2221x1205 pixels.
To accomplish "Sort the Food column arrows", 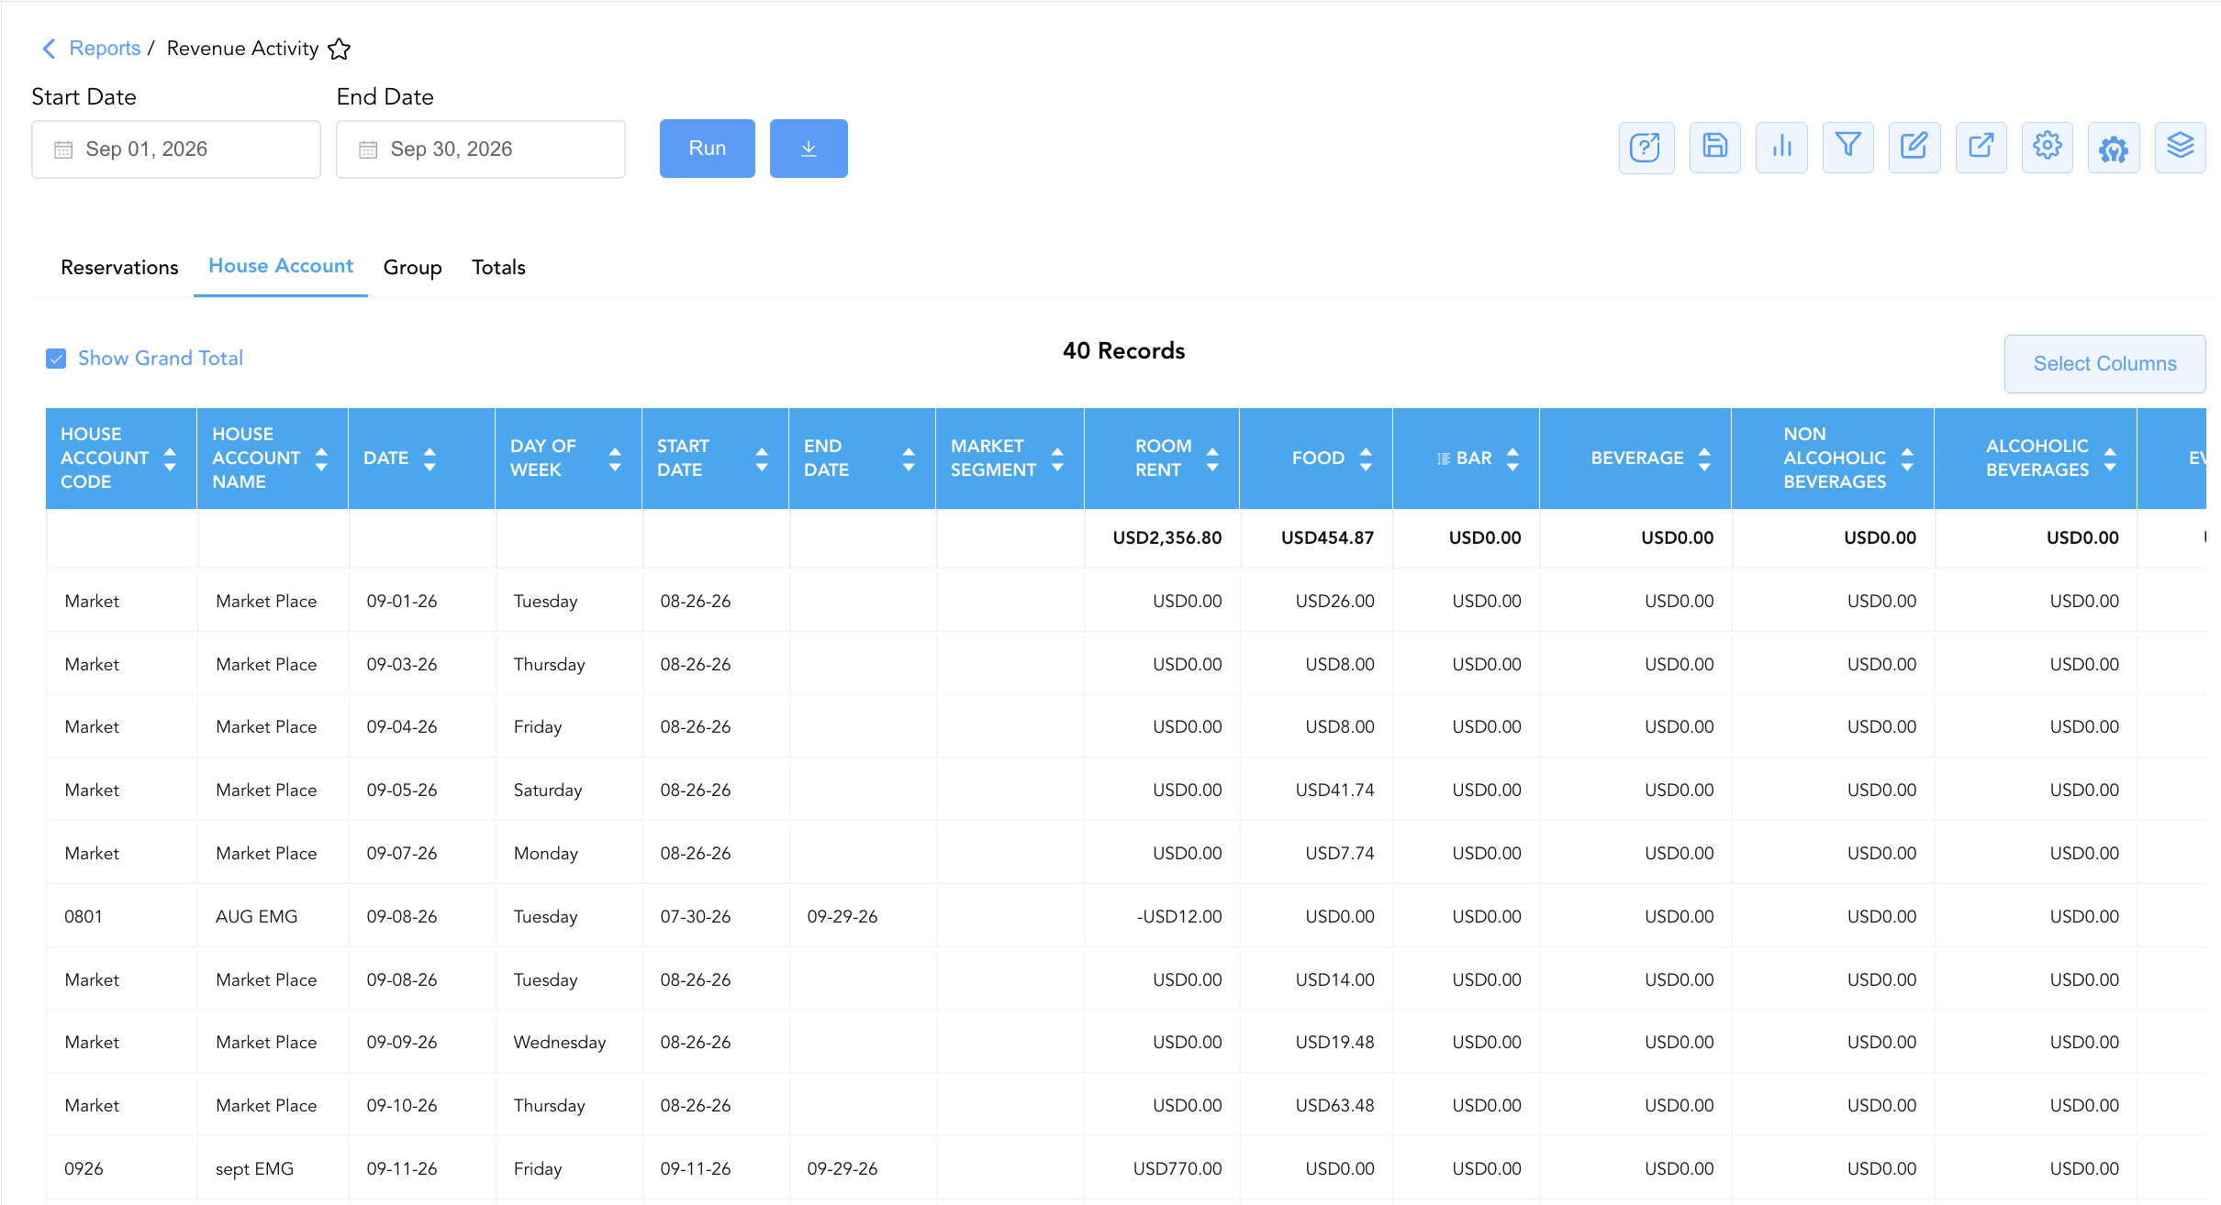I will [1366, 459].
